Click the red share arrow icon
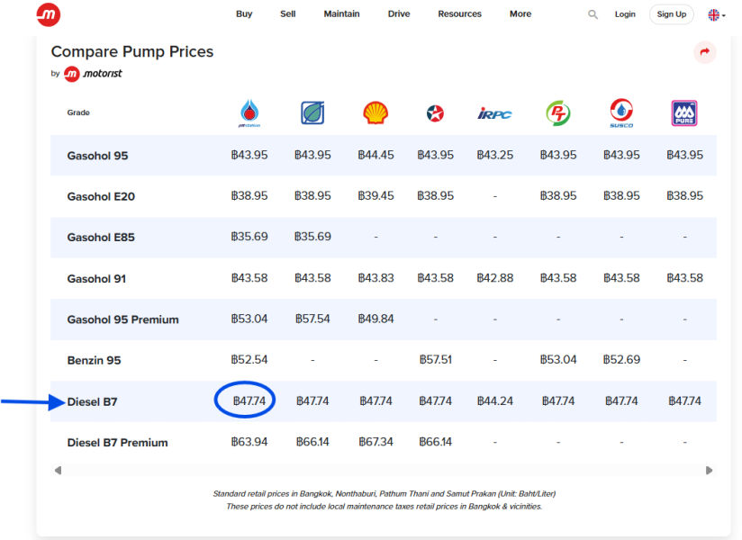 click(704, 52)
